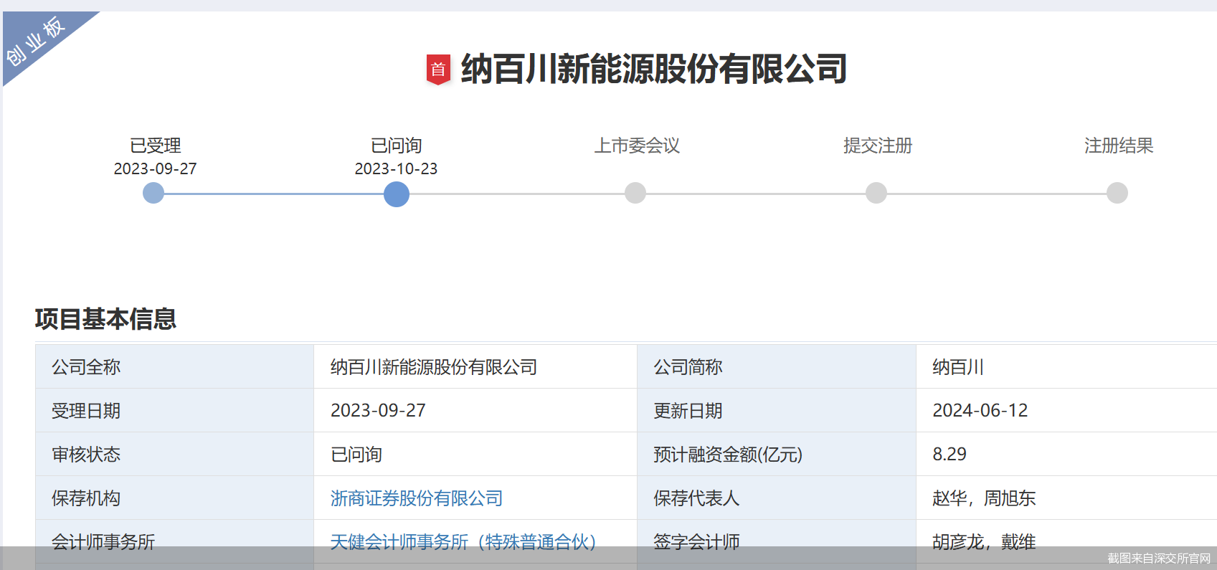The height and width of the screenshot is (570, 1217).
Task: Select the 提交注册 timeline node
Action: click(876, 193)
